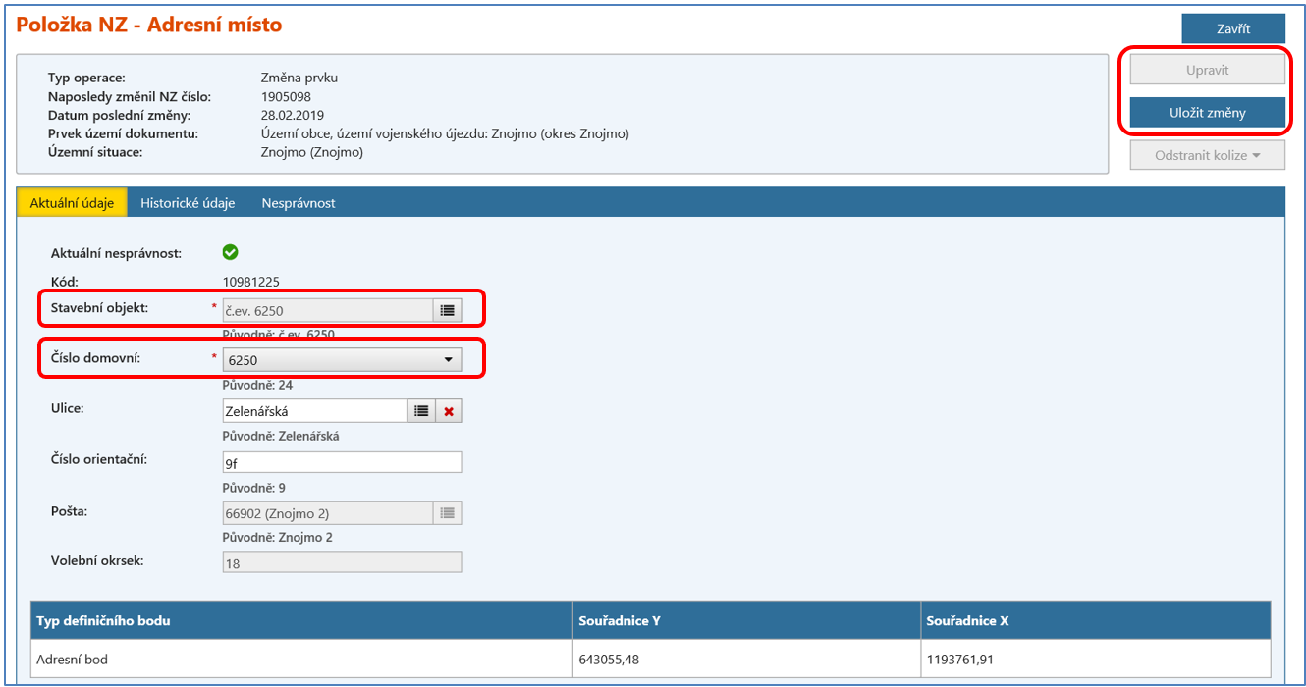This screenshot has width=1306, height=687.
Task: Click into the Číslo orientační field
Action: coord(342,462)
